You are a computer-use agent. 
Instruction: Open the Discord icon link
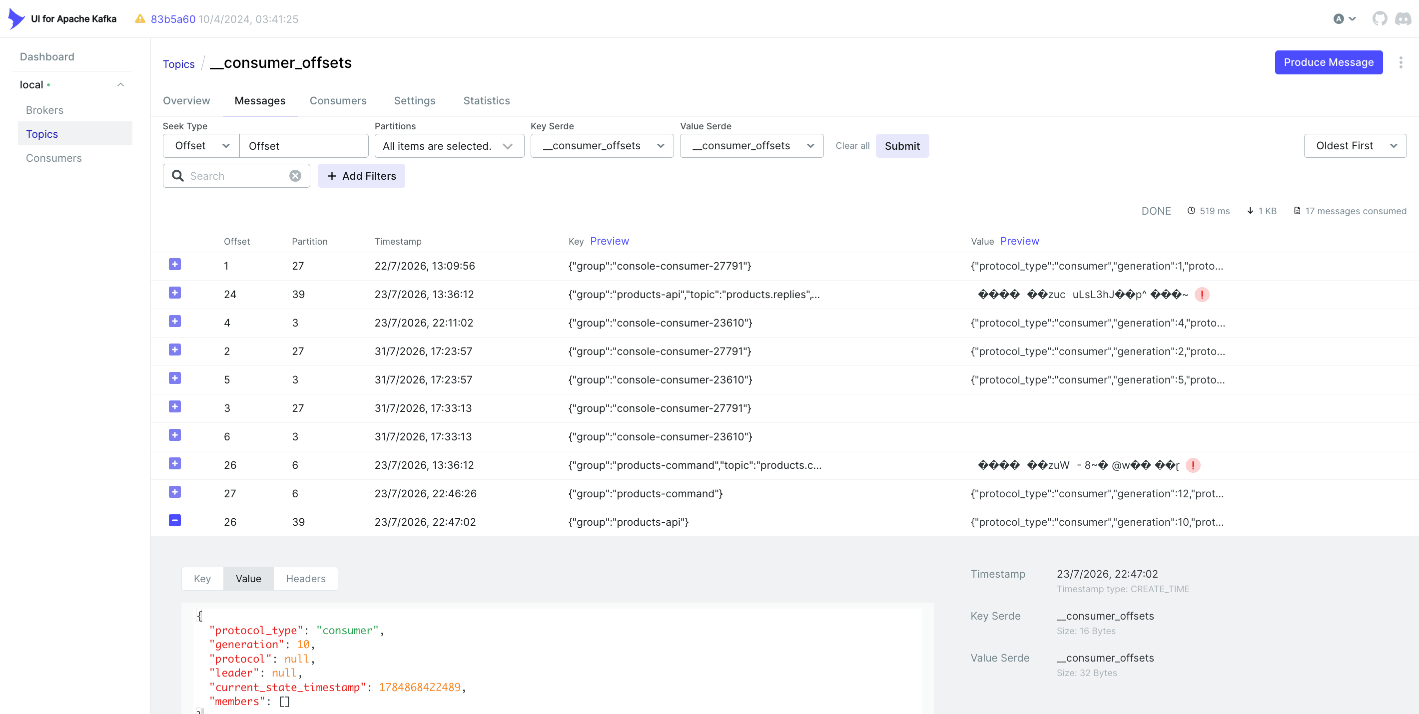[1403, 18]
